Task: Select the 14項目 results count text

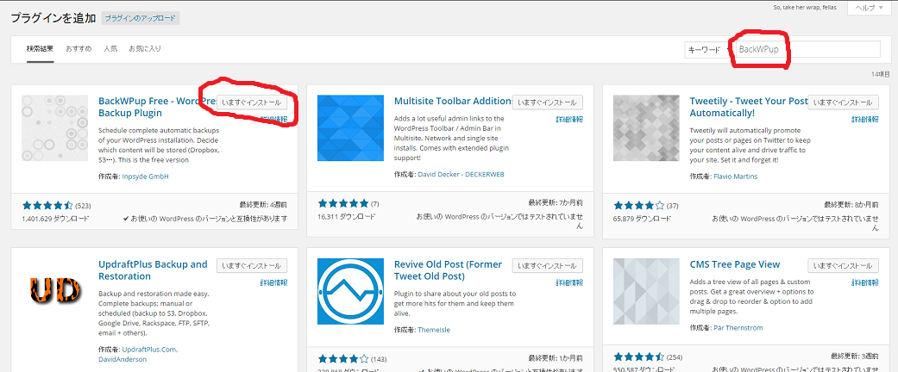Action: pos(881,74)
